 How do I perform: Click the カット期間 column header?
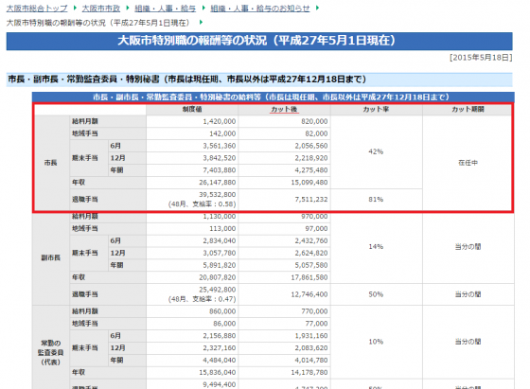468,110
